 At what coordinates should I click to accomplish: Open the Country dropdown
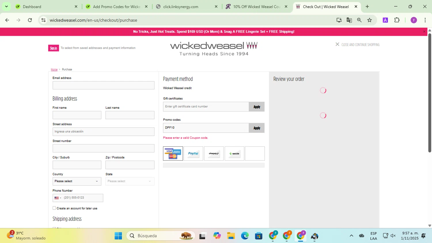point(77,181)
